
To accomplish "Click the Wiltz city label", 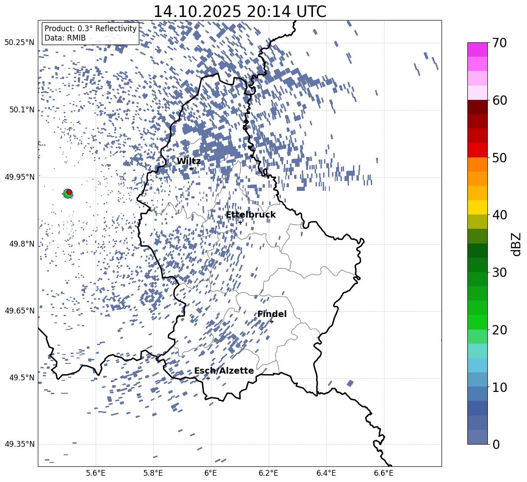I will 189,161.
